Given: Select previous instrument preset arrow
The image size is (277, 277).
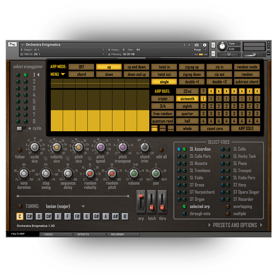Looking at the screenshot, I should 184,45.
